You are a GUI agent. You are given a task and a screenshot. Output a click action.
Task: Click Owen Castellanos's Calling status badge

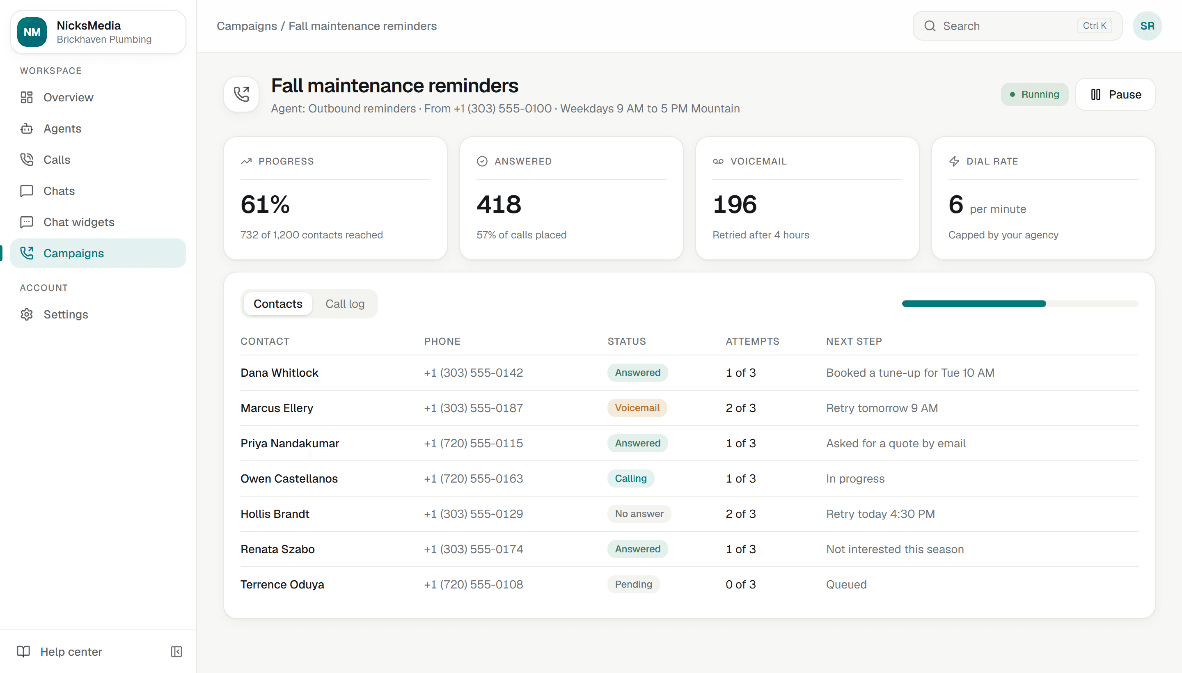coord(630,478)
